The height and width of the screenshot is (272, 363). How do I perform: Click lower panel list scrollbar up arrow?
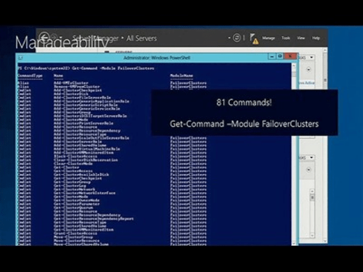point(312,191)
